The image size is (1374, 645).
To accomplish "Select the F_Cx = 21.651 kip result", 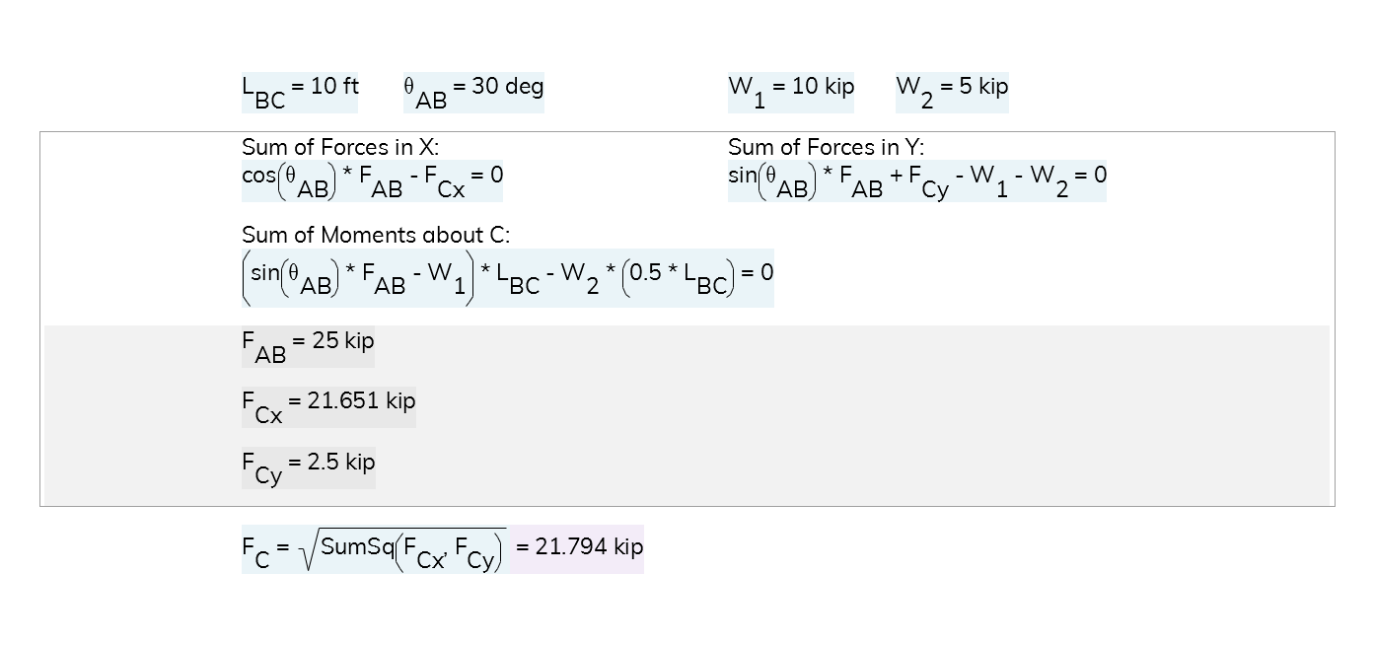I will (x=328, y=407).
